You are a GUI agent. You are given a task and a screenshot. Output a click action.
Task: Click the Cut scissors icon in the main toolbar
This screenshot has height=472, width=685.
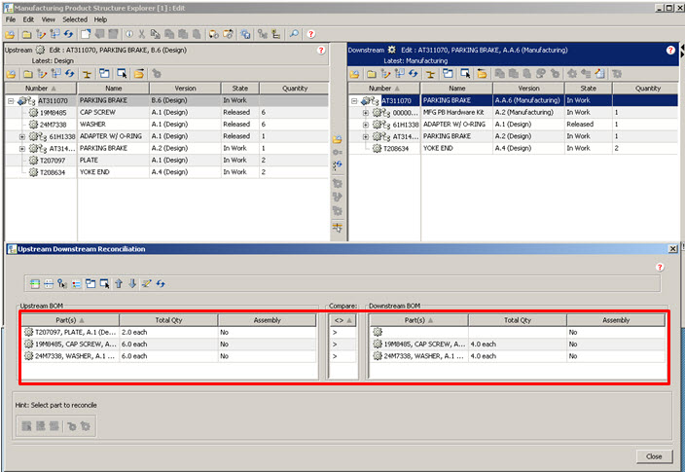[141, 34]
